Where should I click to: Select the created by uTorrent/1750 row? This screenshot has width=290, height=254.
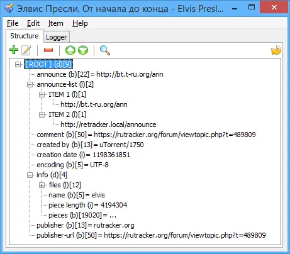point(90,145)
